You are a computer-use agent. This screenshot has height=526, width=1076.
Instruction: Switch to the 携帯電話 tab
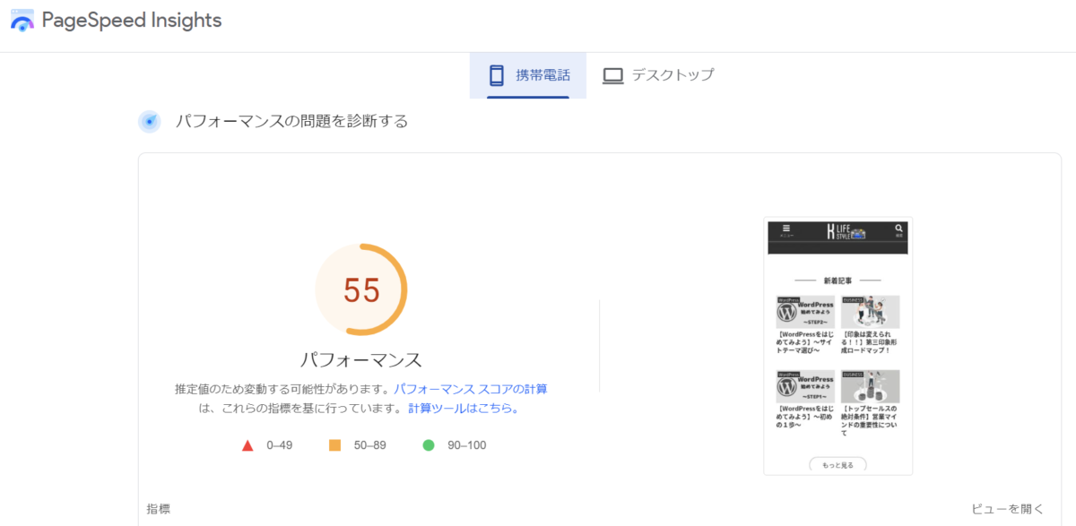tap(528, 75)
